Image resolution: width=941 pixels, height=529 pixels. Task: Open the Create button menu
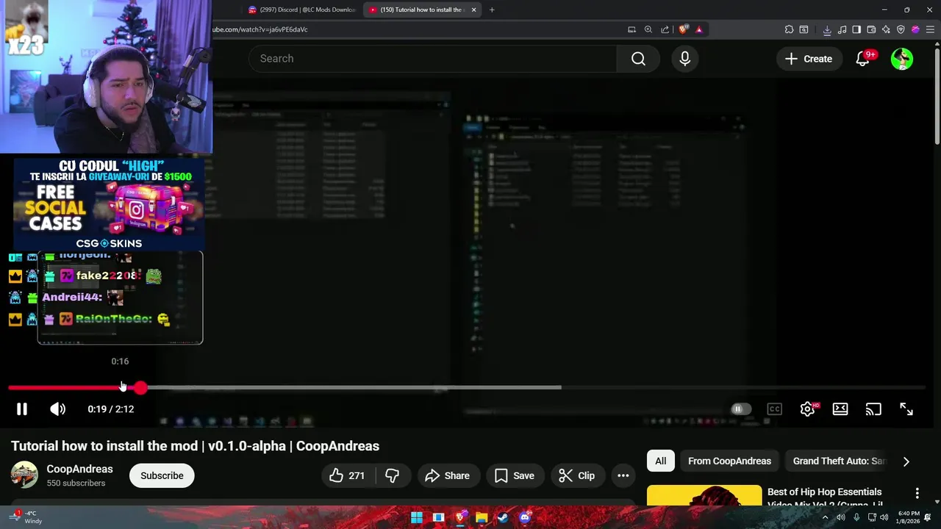809,59
